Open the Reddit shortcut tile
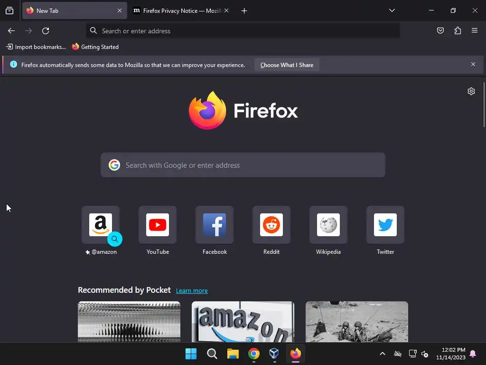The height and width of the screenshot is (365, 486). 271,225
